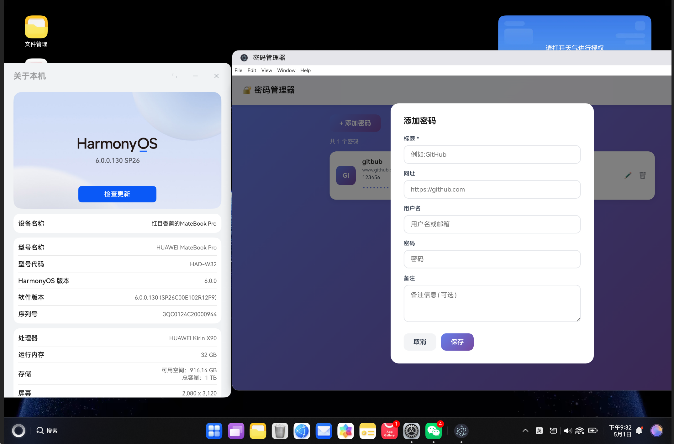Open the app grid launchpad icon in dock

214,431
